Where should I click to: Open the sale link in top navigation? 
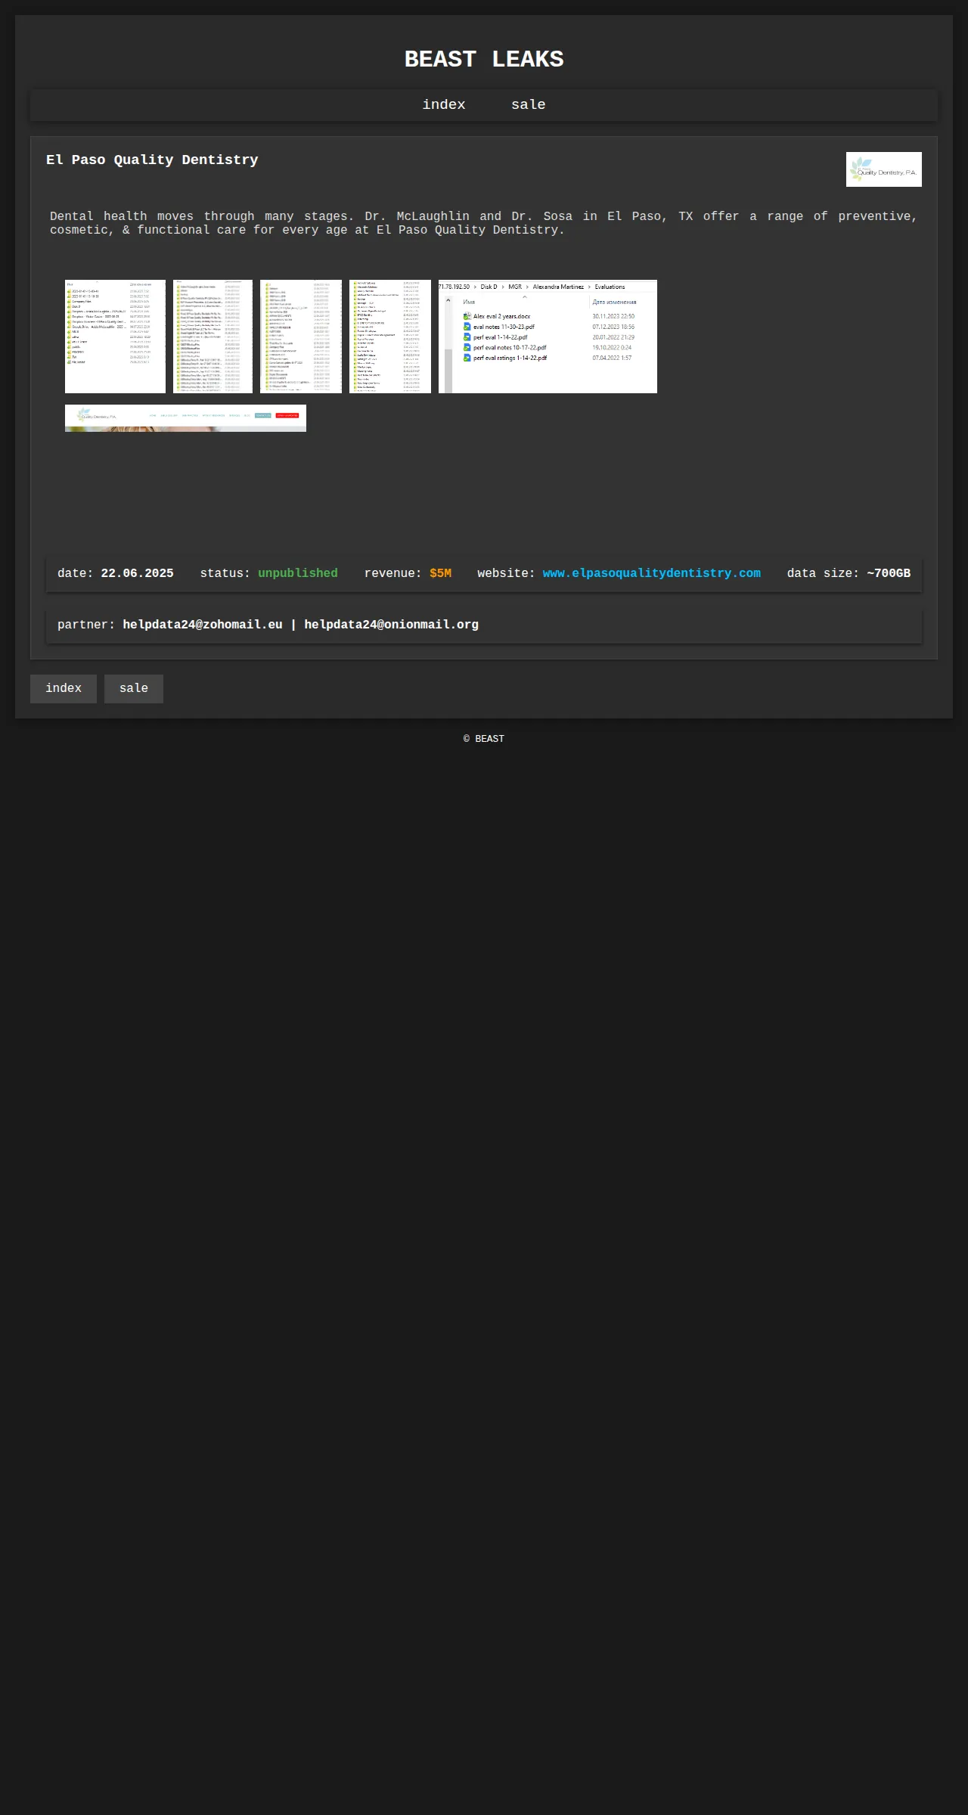[528, 105]
